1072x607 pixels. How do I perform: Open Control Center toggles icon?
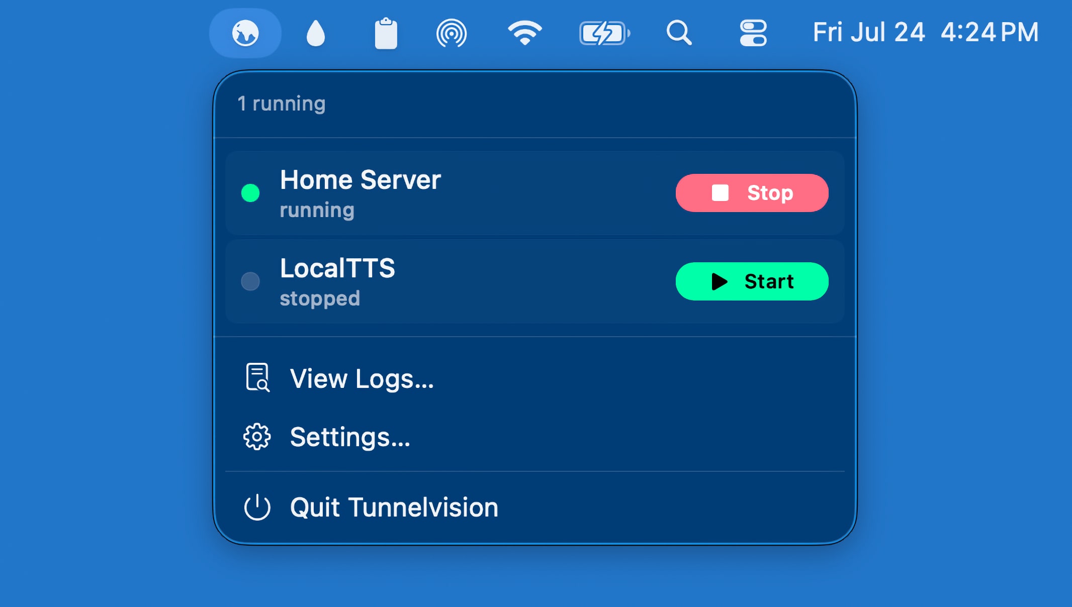(753, 33)
